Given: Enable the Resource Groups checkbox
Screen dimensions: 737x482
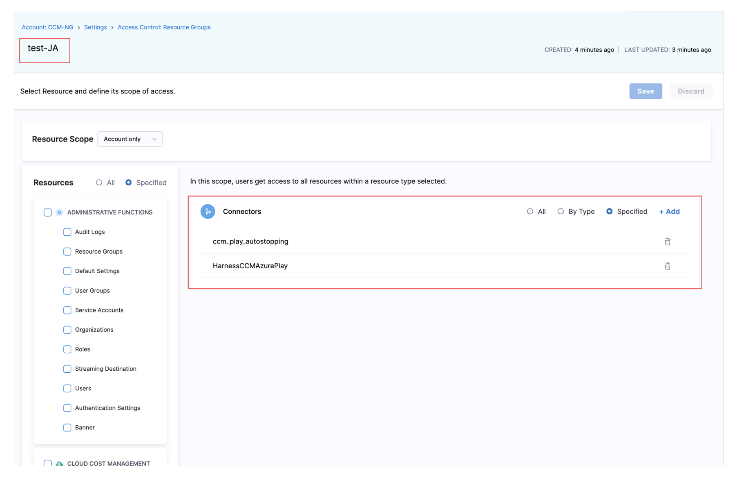Looking at the screenshot, I should point(67,252).
